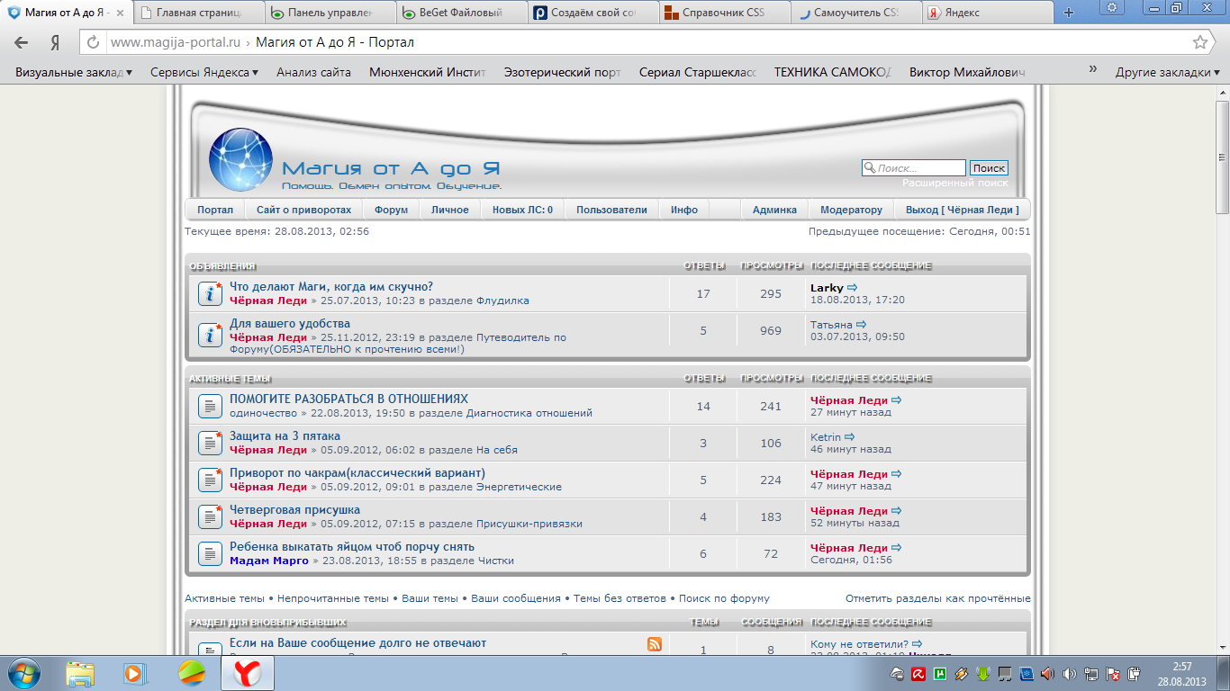
Task: Click the volume speaker icon in system tray
Action: [x=1069, y=673]
